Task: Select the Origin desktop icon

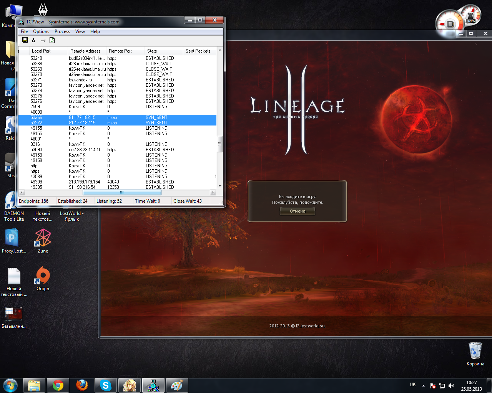Action: [43, 279]
